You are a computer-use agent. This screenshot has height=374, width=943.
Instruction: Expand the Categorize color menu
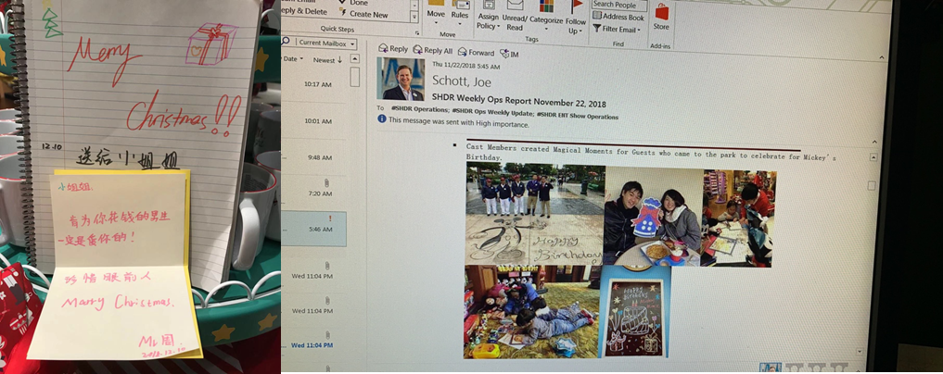546,19
